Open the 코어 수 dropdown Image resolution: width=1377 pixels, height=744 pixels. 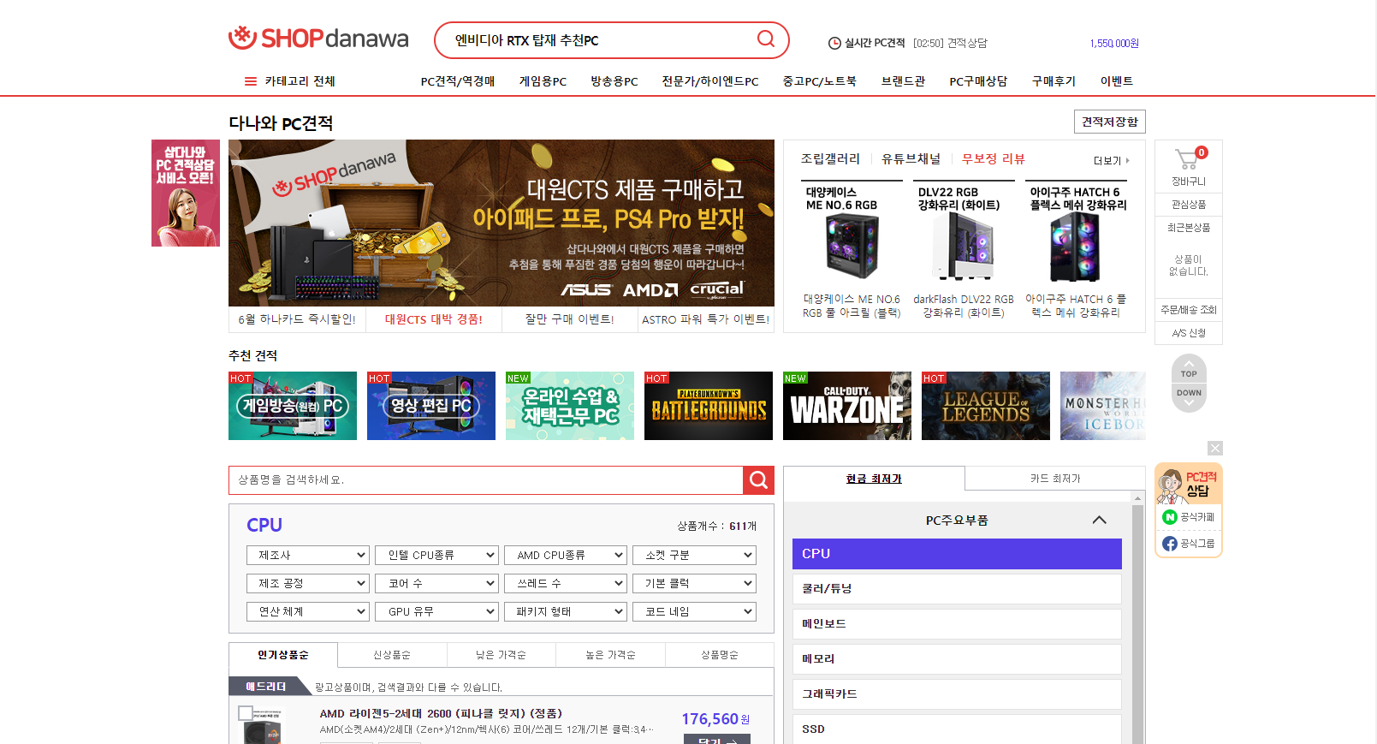(x=436, y=584)
